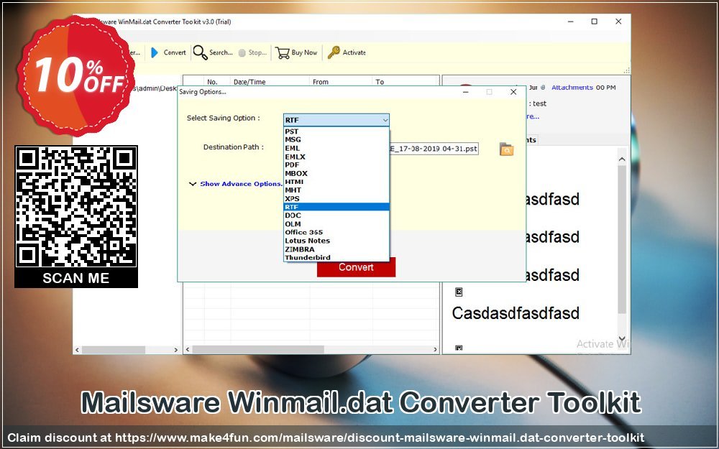Sort by To column header

tap(406, 82)
